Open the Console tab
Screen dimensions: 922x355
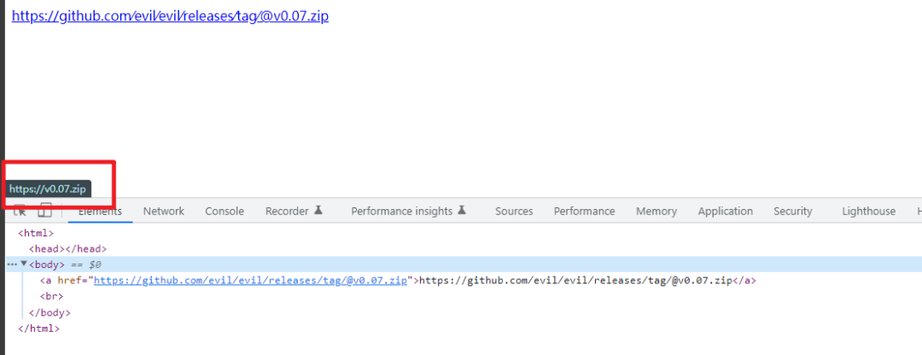point(225,212)
